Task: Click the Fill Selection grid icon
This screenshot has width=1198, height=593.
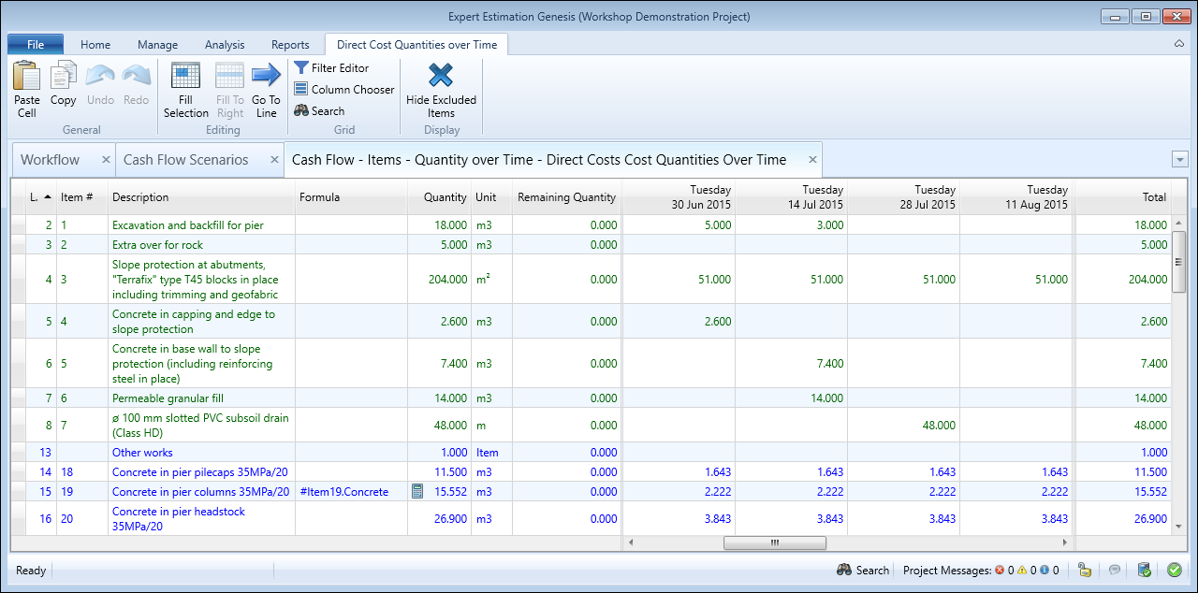Action: coord(185,78)
